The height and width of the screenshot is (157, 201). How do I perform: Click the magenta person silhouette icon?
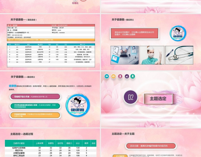coord(120,76)
